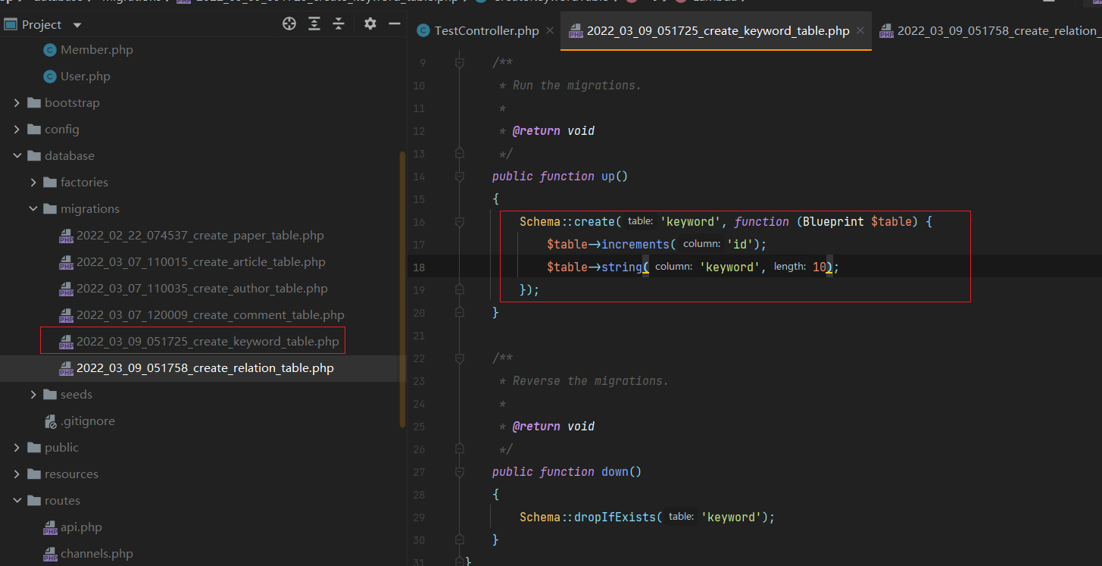Screen dimensions: 1102x566
Task: Switch to TestController.php tab
Action: [x=486, y=31]
